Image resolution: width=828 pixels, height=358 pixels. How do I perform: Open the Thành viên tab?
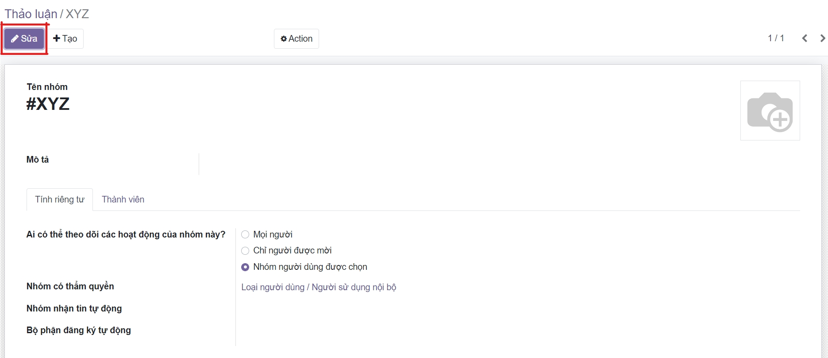(x=123, y=199)
